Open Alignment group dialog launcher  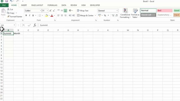(96, 20)
